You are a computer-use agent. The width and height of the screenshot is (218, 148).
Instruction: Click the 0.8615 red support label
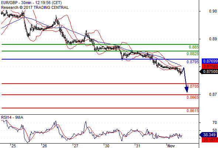click(x=193, y=111)
